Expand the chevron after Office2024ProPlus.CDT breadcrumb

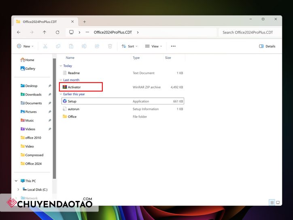coord(138,32)
